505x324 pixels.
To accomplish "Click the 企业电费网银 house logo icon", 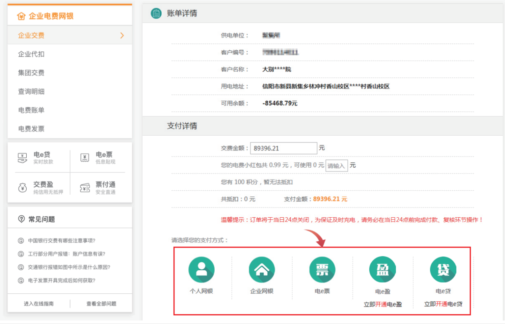I will [x=22, y=16].
